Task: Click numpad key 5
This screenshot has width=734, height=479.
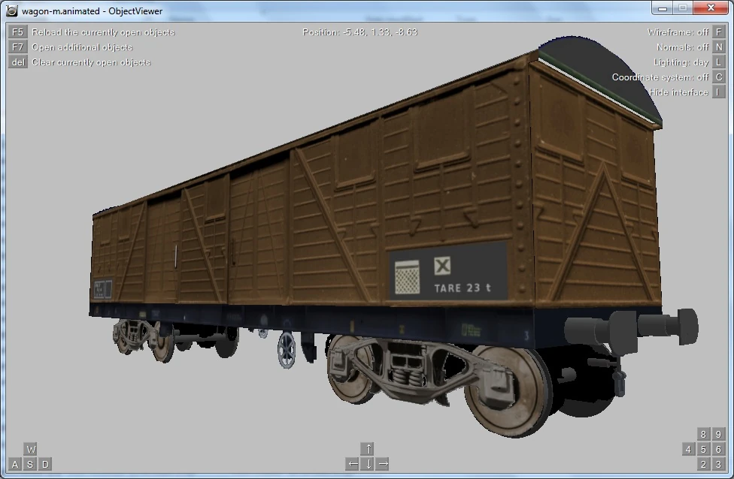Action: 702,449
